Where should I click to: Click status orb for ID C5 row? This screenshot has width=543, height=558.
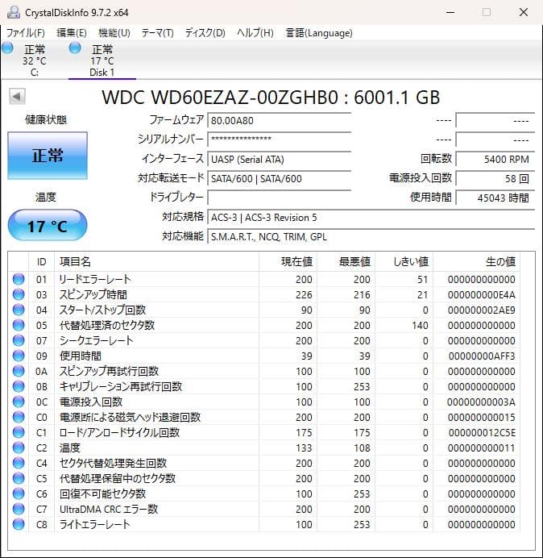pos(19,478)
